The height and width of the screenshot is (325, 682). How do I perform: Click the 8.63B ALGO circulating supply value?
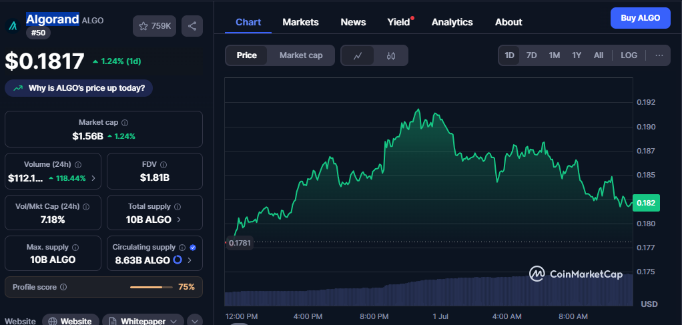[142, 260]
